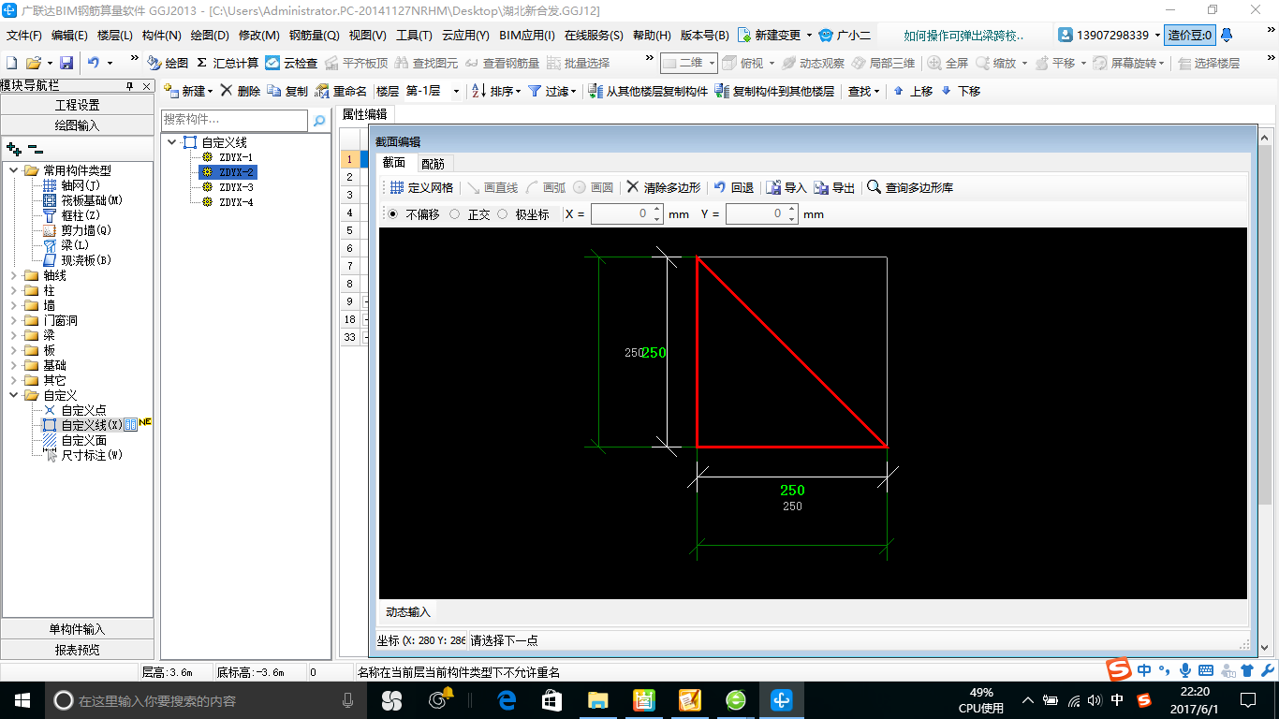The height and width of the screenshot is (719, 1279).
Task: Open 过滤 filter dropdown
Action: (551, 91)
